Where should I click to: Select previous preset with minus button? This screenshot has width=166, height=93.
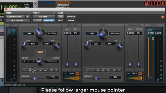pyautogui.click(x=34, y=20)
